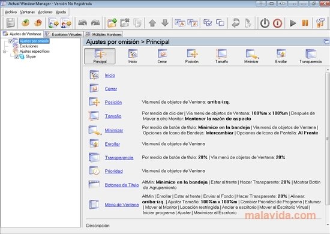Switch to the Ajustes de Ventanas tab

pyautogui.click(x=22, y=34)
